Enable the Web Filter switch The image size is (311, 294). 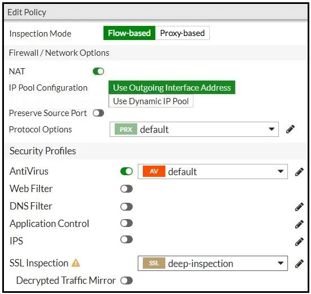(x=127, y=189)
